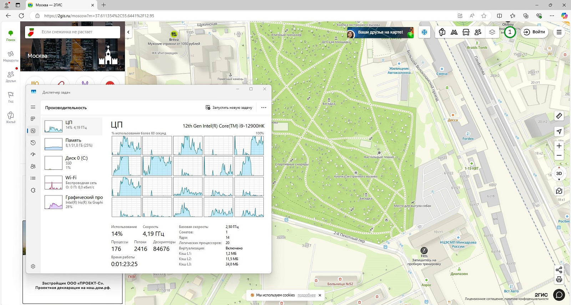Select the Wi-Fi performance item

click(72, 182)
